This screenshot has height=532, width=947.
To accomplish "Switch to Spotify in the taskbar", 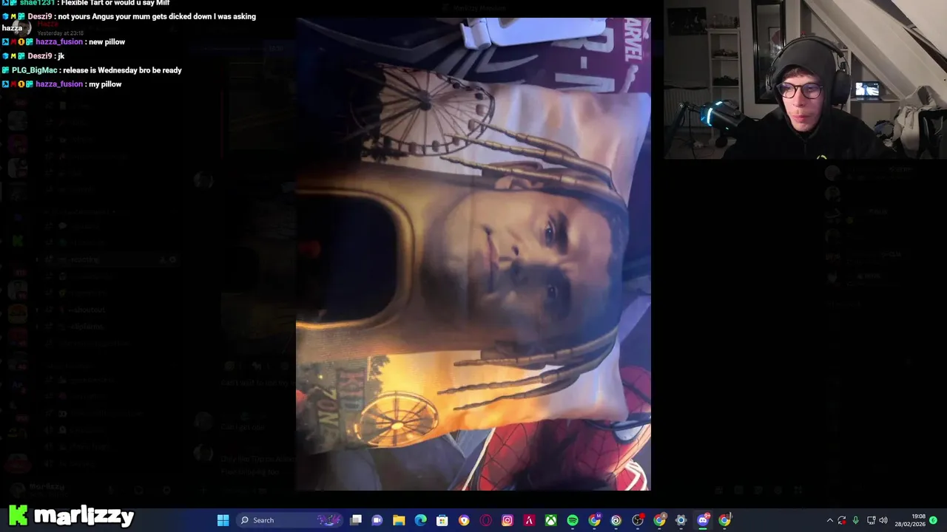I will [573, 520].
